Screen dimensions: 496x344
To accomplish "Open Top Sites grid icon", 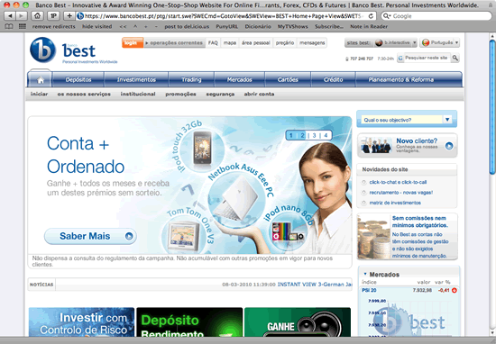I will click(x=23, y=26).
